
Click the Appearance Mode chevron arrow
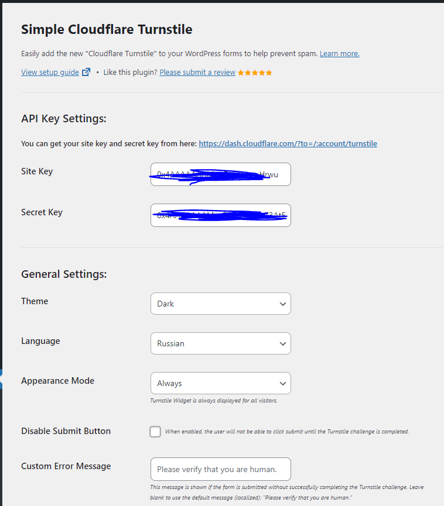pos(283,383)
